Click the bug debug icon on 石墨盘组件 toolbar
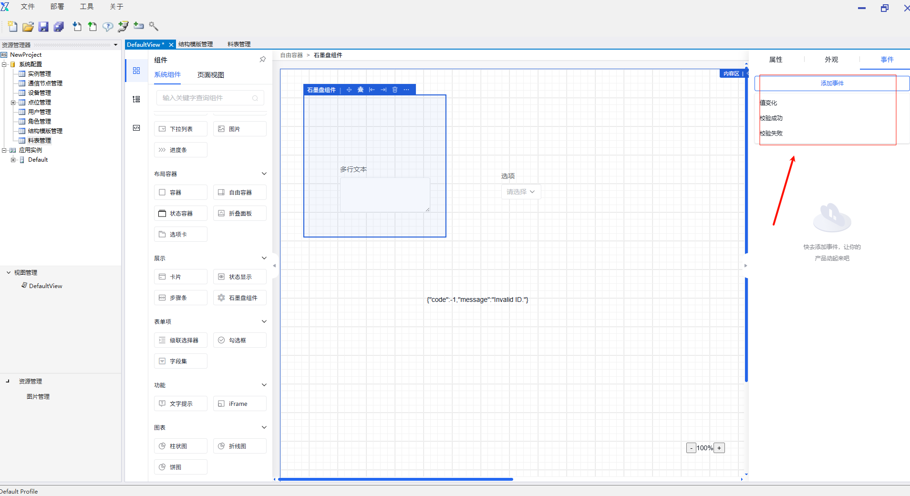Image resolution: width=910 pixels, height=496 pixels. coord(361,90)
